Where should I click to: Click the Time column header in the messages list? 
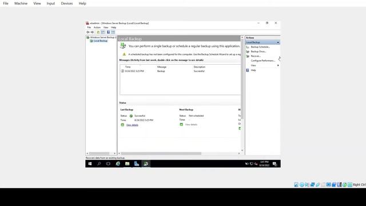click(x=128, y=67)
